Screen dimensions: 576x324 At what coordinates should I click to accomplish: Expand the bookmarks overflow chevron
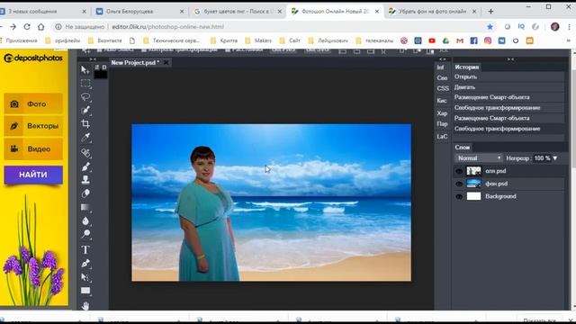pos(569,40)
